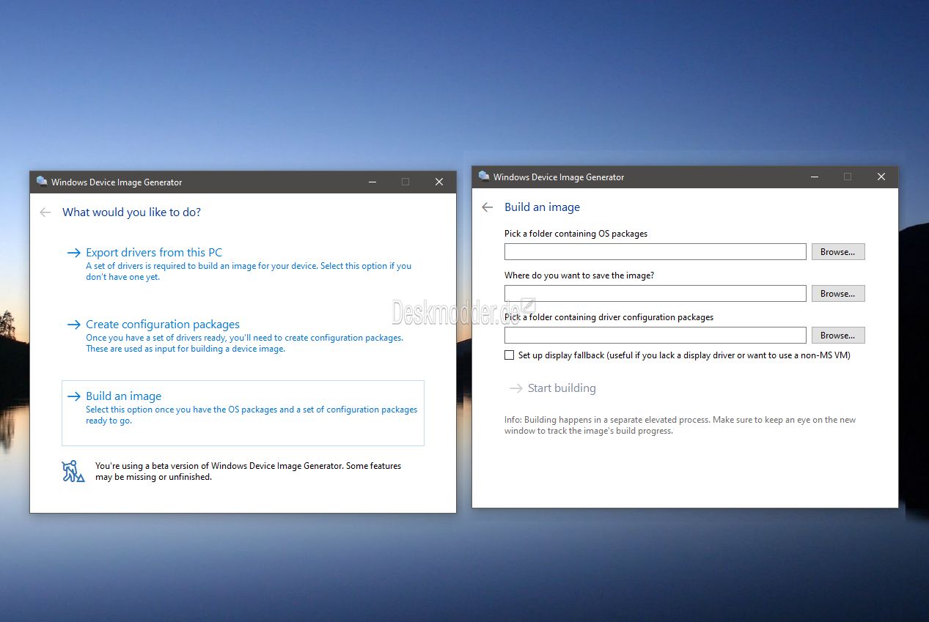Viewport: 929px width, 622px height.
Task: Click 'Info: Building happens in a separate' text
Action: pos(680,425)
